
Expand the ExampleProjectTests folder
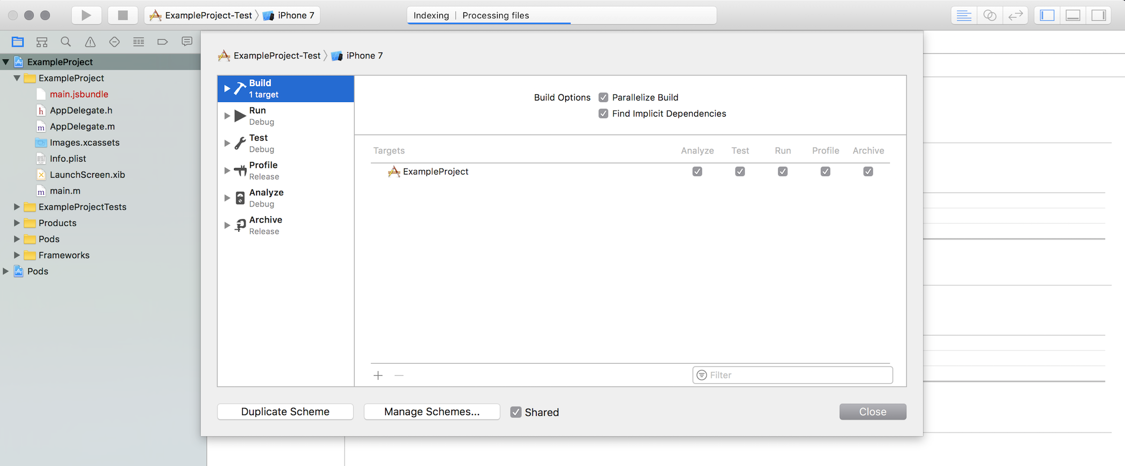point(17,207)
